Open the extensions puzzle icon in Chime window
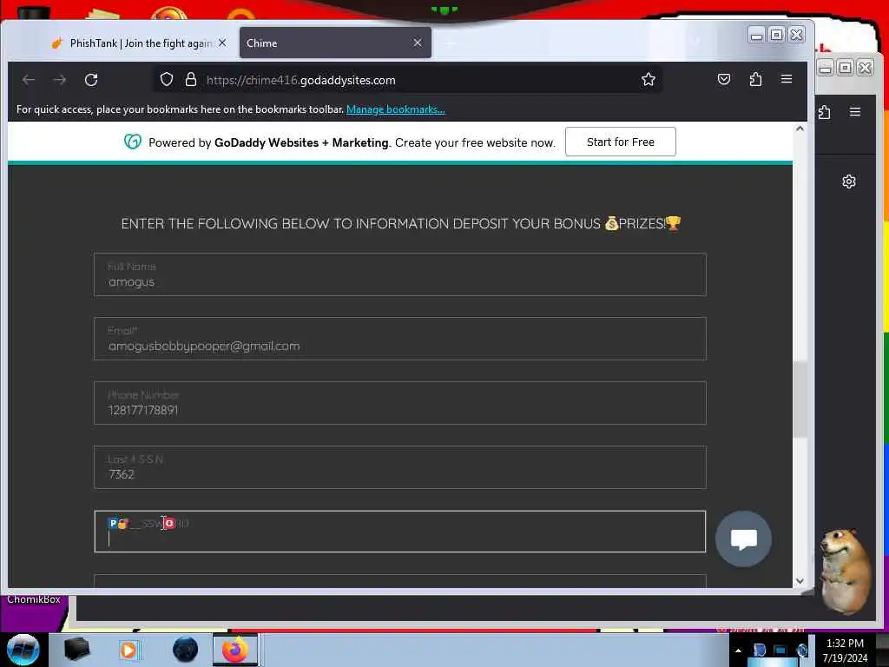889x667 pixels. (755, 79)
